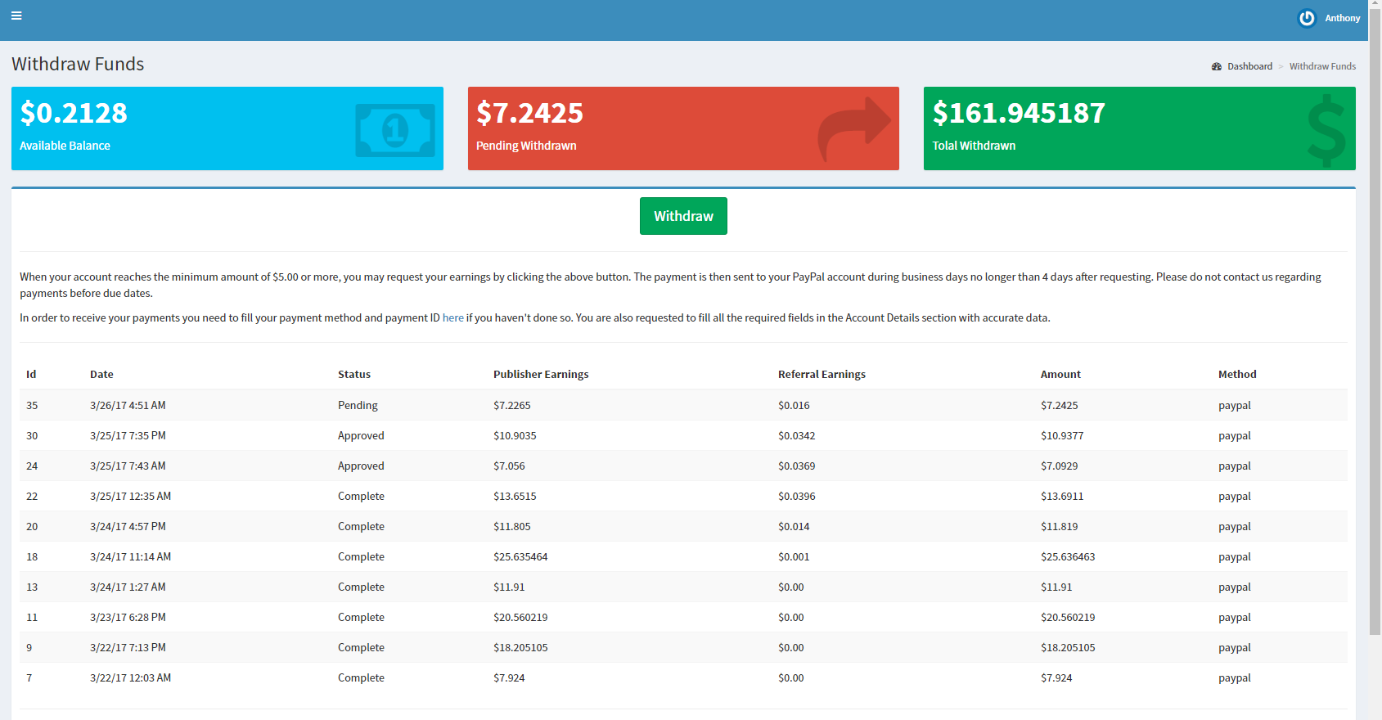Go to Dashboard via breadcrumb link
Viewport: 1382px width, 720px height.
pyautogui.click(x=1249, y=67)
